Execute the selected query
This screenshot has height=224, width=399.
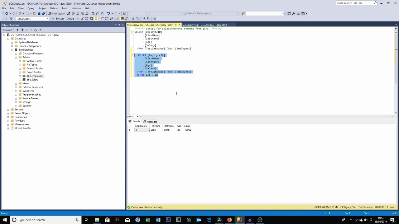pos(58,19)
